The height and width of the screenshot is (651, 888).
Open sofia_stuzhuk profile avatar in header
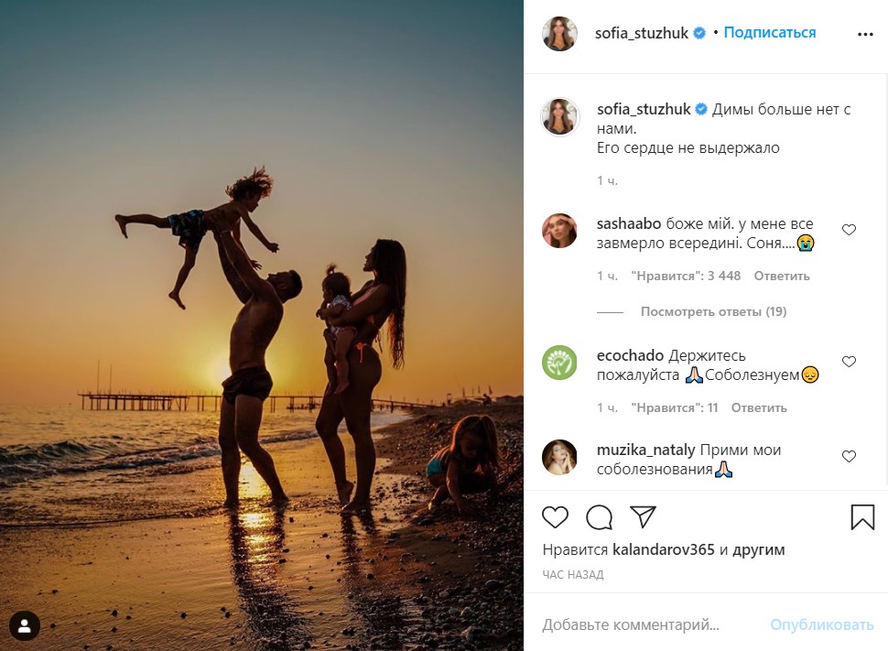click(x=559, y=34)
